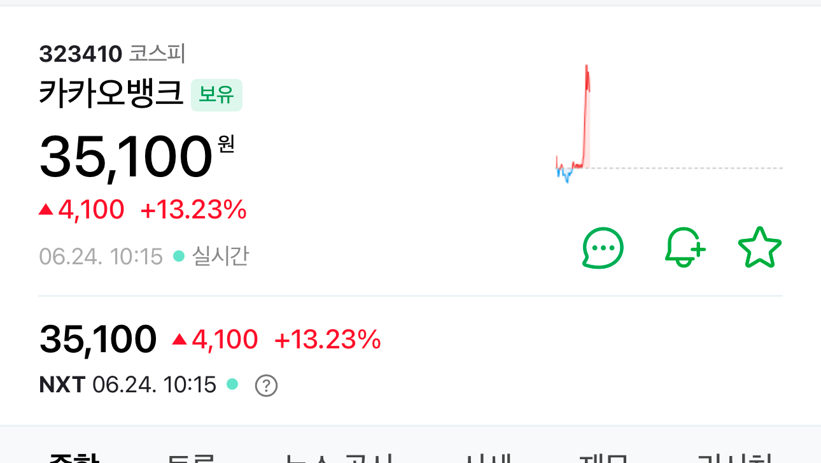
Task: Tap the 보유 holding badge
Action: coord(216,95)
